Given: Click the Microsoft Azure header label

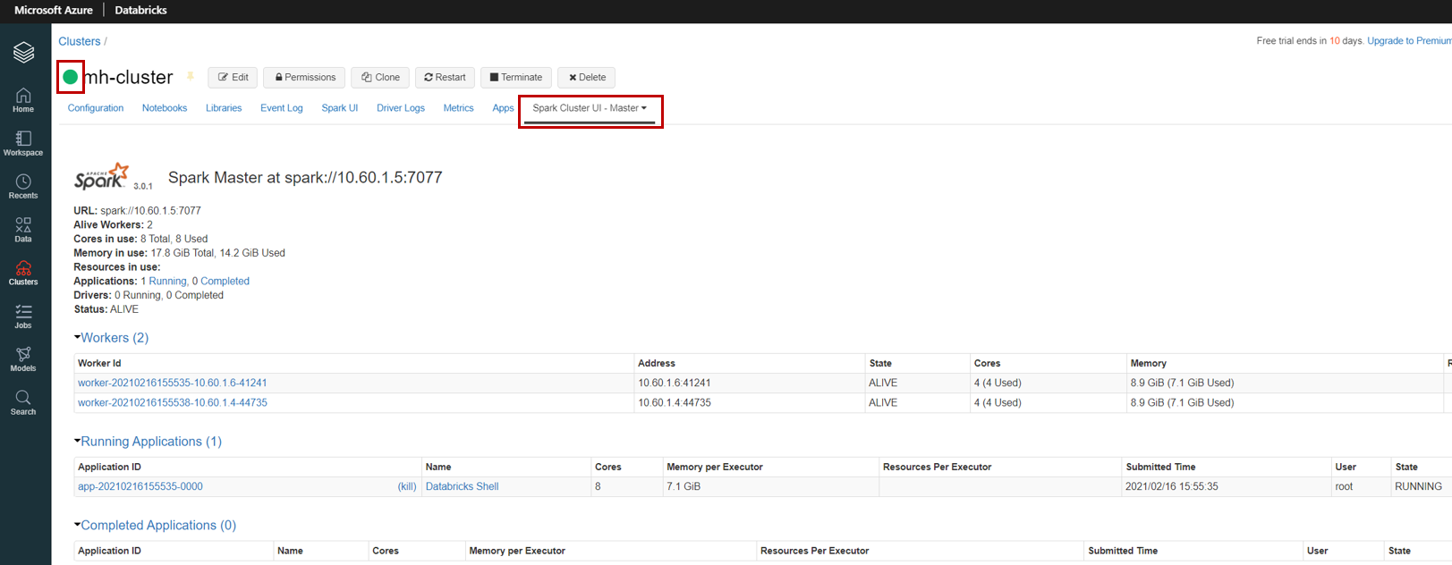Looking at the screenshot, I should pyautogui.click(x=54, y=10).
